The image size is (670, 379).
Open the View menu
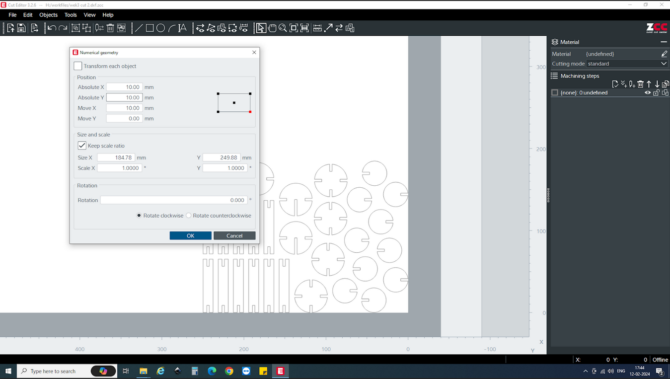click(89, 15)
